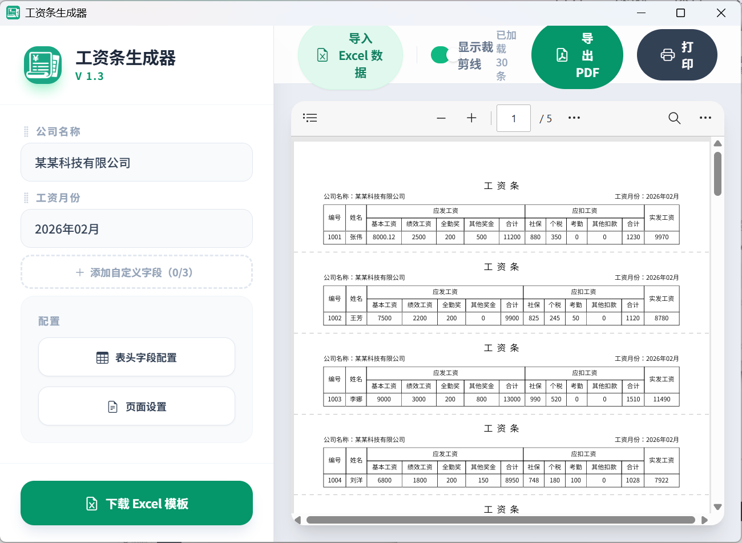Click the 工资月份 input field
Image resolution: width=742 pixels, height=543 pixels.
(x=136, y=228)
